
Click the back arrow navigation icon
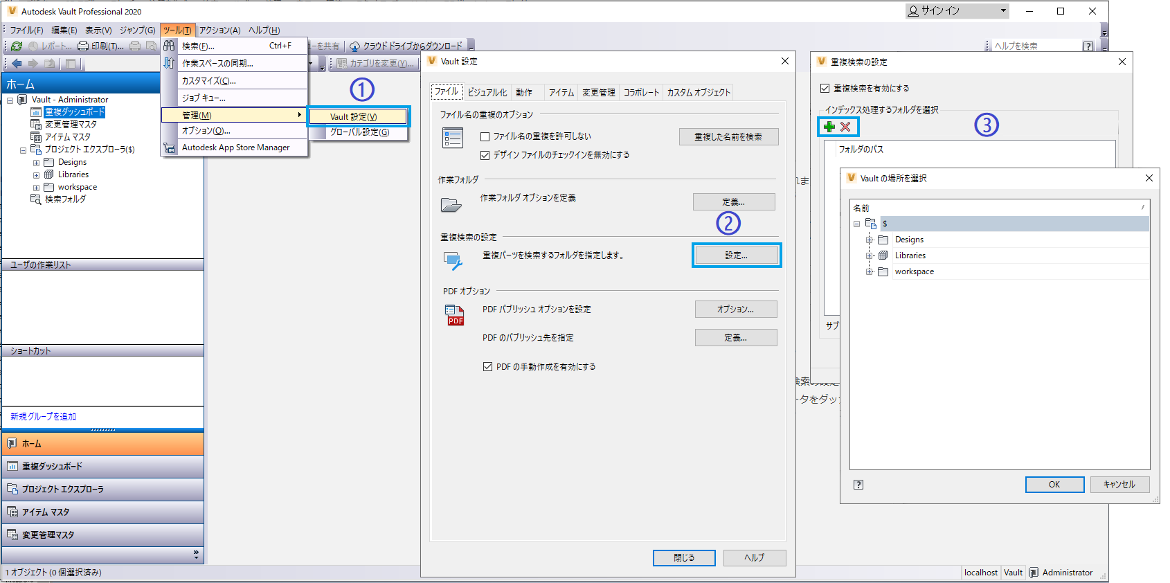[17, 64]
